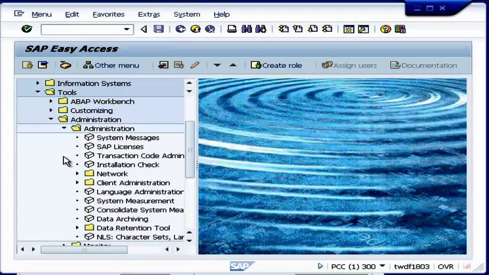Collapse the Tools folder
This screenshot has height=275, width=489.
37,92
